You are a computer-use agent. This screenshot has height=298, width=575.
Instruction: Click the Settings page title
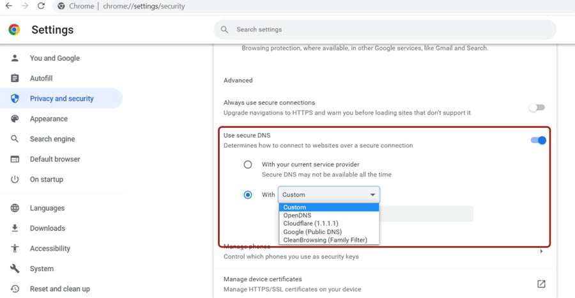[x=52, y=29]
